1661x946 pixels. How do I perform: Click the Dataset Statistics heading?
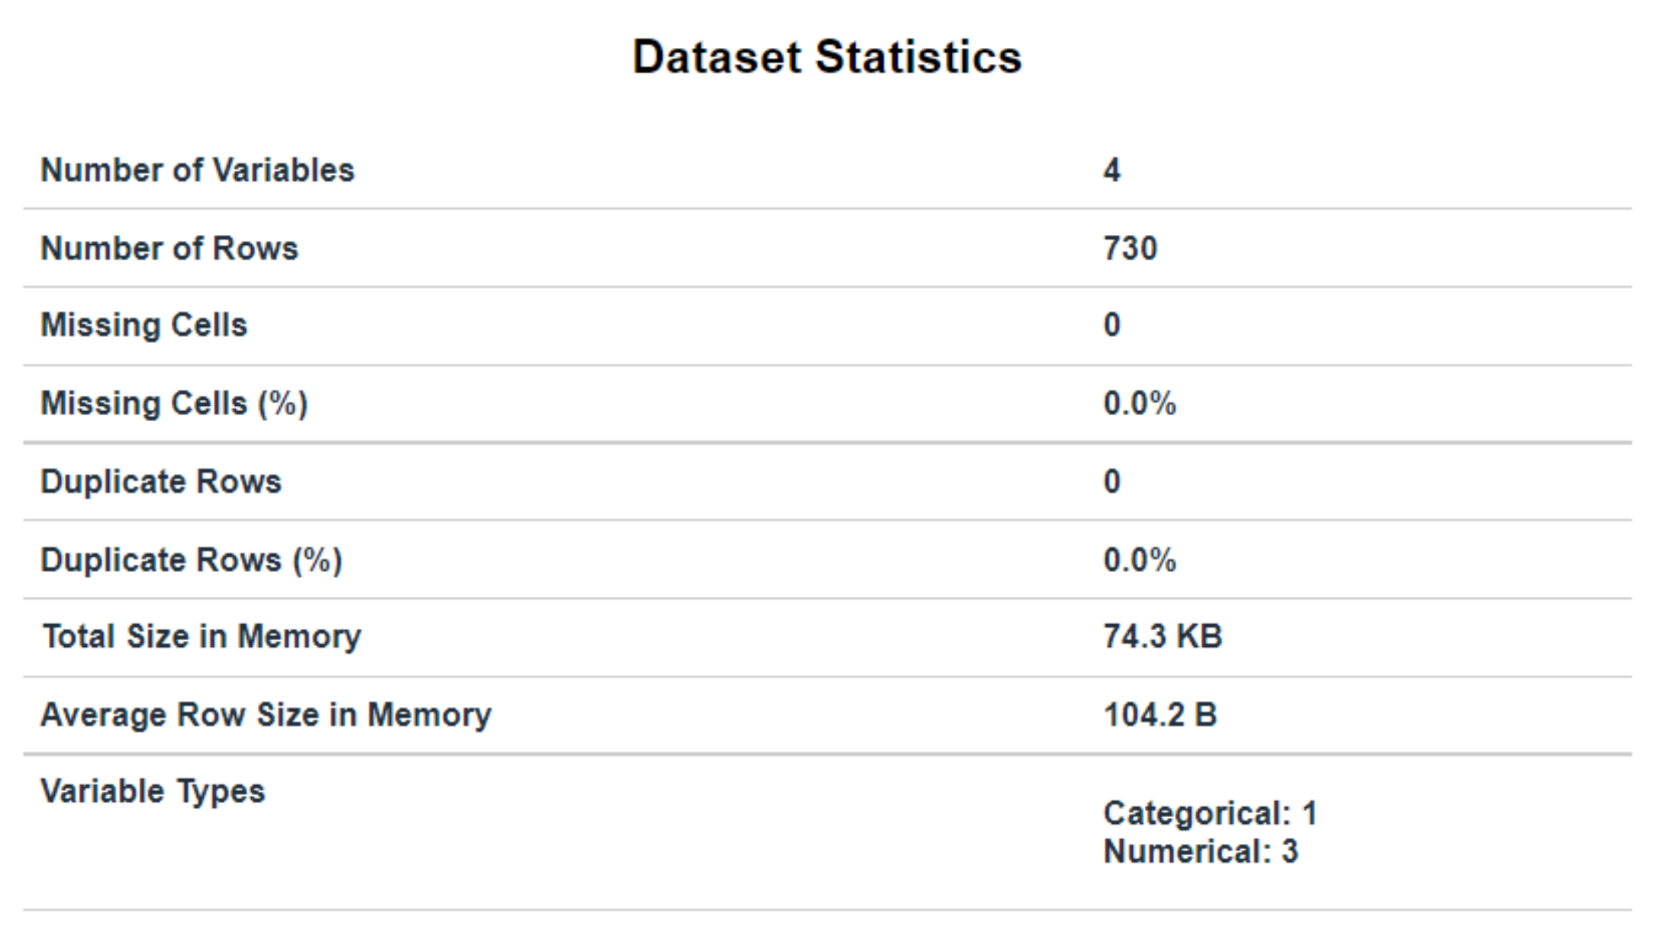pyautogui.click(x=827, y=57)
